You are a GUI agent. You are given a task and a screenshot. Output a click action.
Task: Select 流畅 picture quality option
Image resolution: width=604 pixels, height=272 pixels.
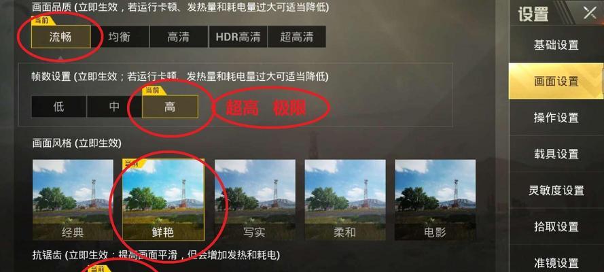[x=61, y=37]
